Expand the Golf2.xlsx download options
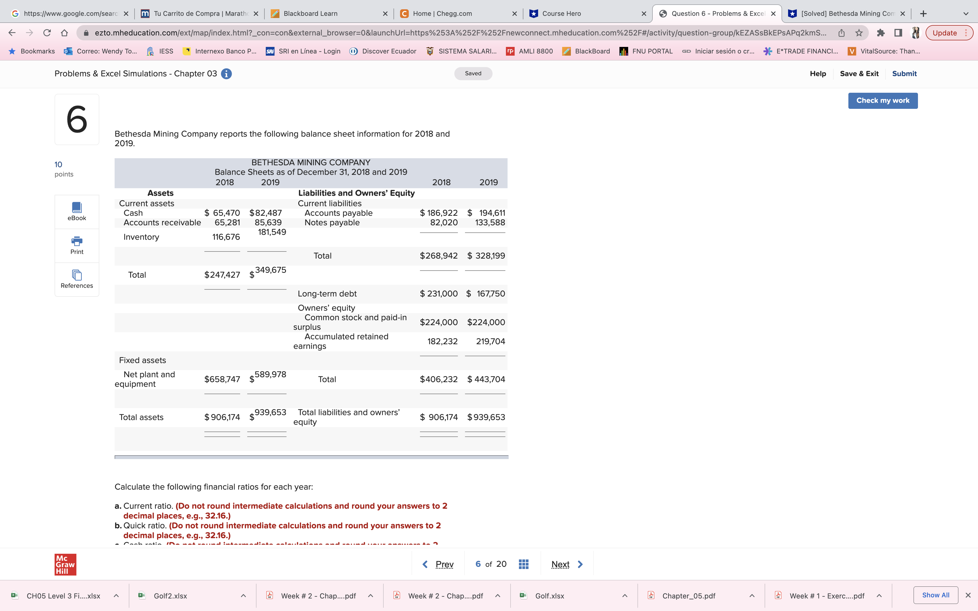This screenshot has height=611, width=978. click(243, 596)
